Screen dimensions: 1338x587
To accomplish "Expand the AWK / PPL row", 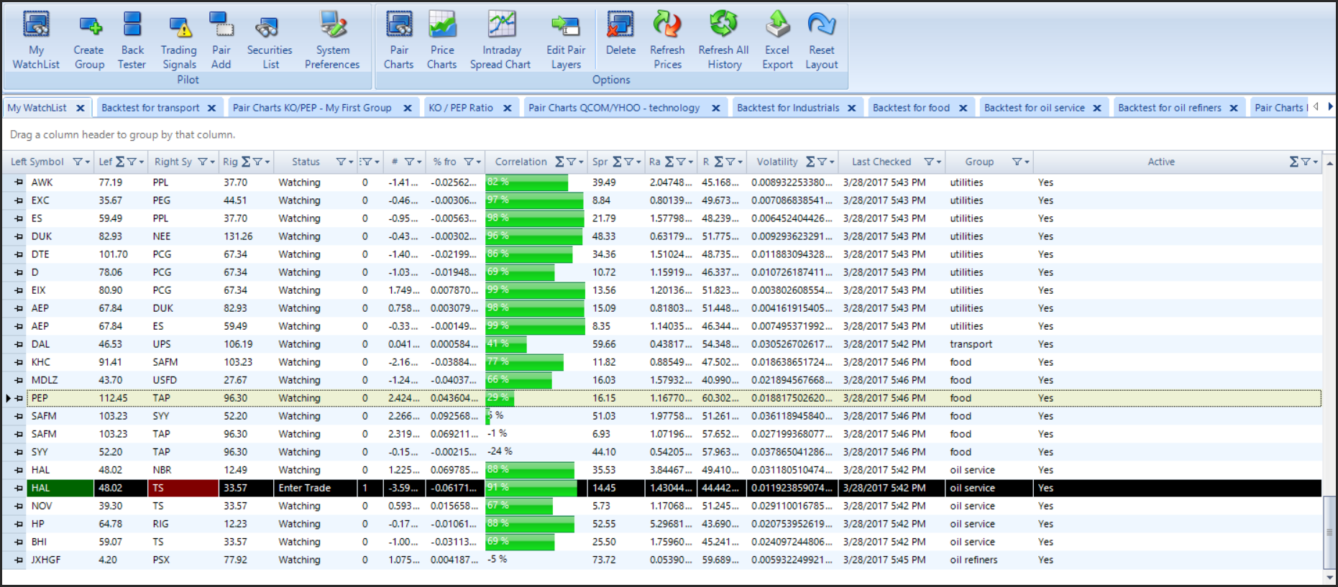I will pos(19,182).
